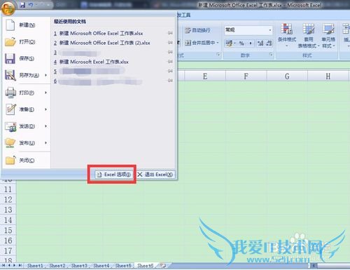
Task: Expand the 发布 submenu arrow
Action: 46,143
